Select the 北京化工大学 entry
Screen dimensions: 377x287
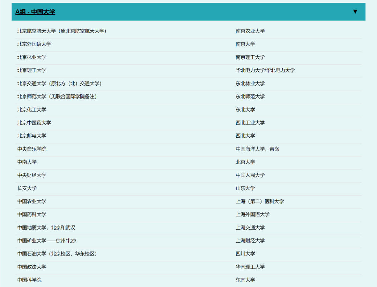click(32, 110)
